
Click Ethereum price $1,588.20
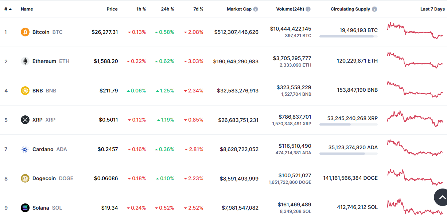(106, 61)
